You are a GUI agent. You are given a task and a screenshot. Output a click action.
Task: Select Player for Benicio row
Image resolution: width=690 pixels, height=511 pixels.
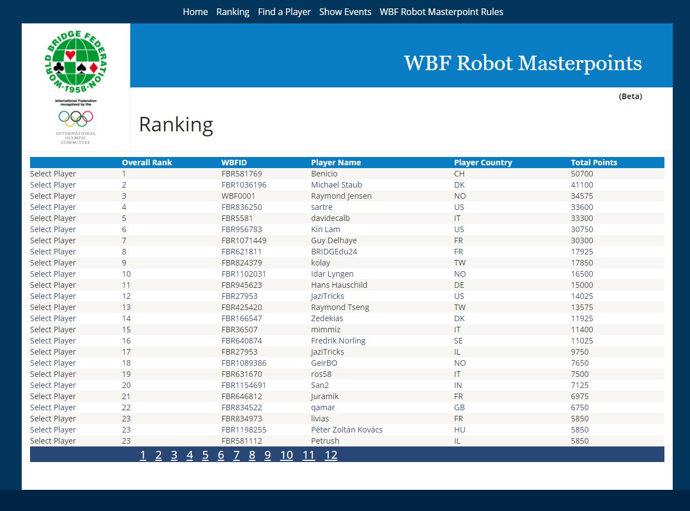pos(53,174)
